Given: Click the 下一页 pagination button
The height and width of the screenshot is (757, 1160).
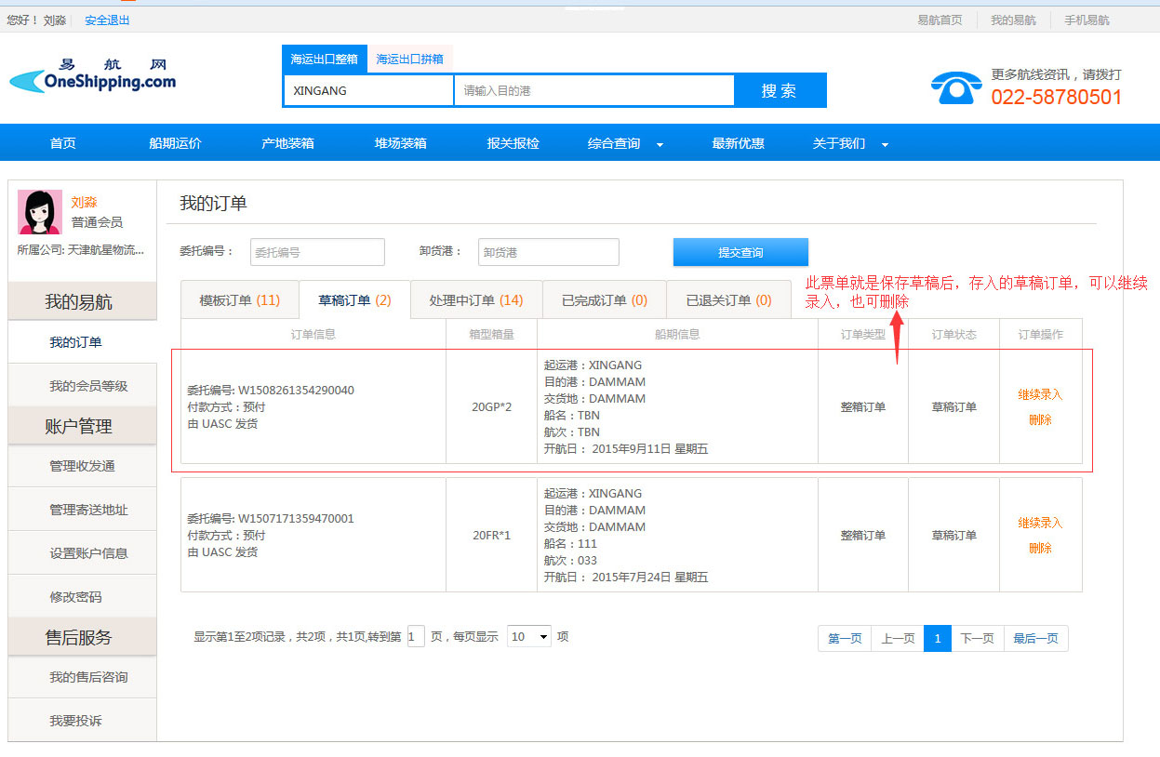Looking at the screenshot, I should (977, 639).
